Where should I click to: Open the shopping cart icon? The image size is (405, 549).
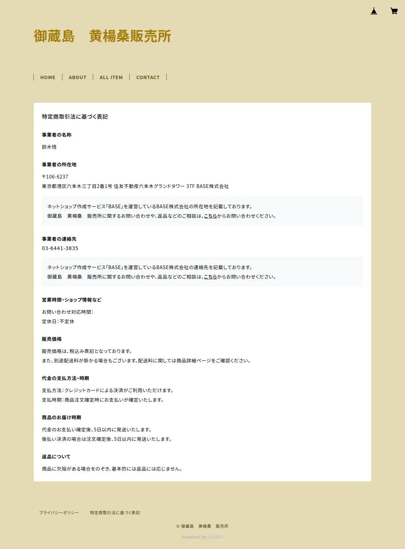point(394,11)
